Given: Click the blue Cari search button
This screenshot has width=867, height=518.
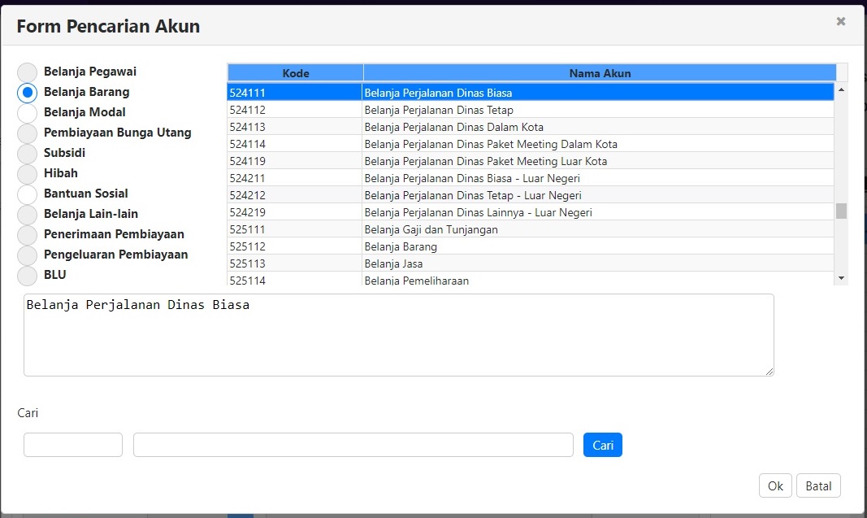Looking at the screenshot, I should click(603, 445).
